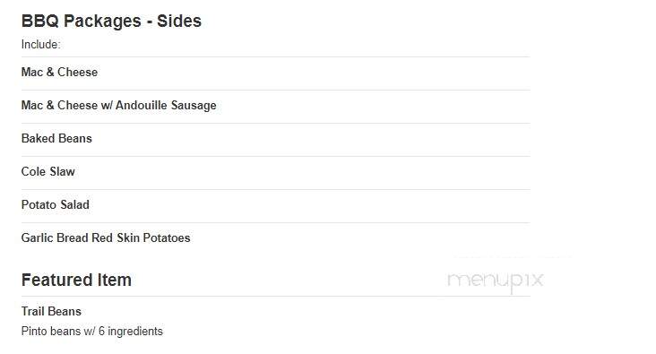Click the word Sides in the heading
The height and width of the screenshot is (354, 656).
(179, 21)
